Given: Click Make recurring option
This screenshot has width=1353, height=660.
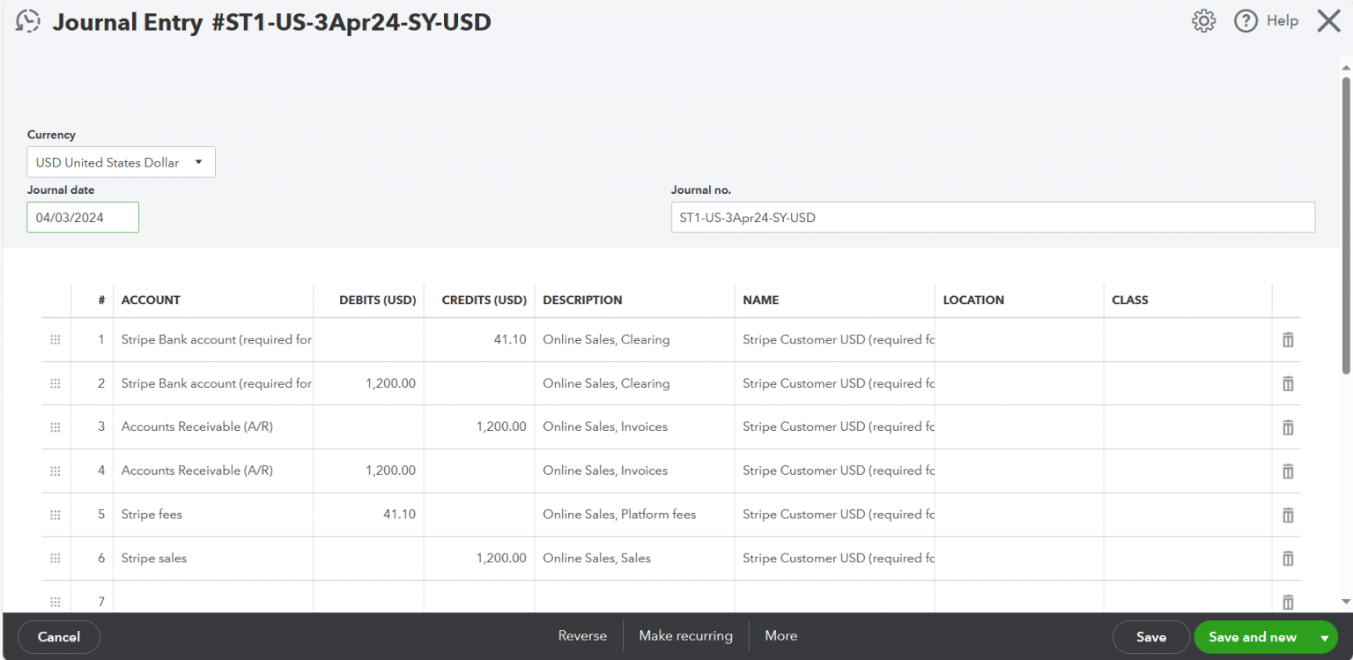Looking at the screenshot, I should tap(685, 636).
